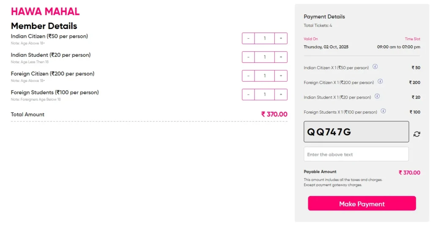Click the QQ747G captcha image
This screenshot has width=433, height=225.
click(356, 132)
